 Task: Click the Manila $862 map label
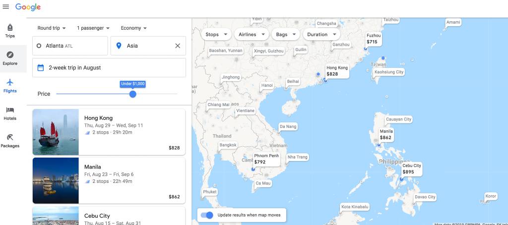coord(386,134)
